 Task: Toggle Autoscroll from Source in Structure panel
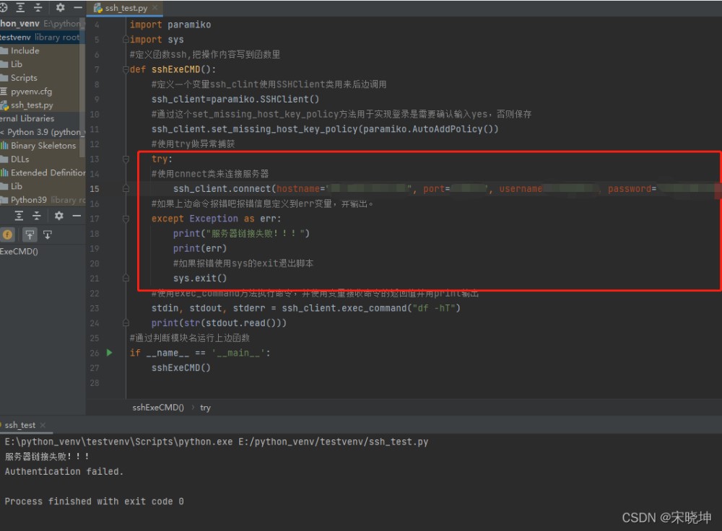(48, 234)
